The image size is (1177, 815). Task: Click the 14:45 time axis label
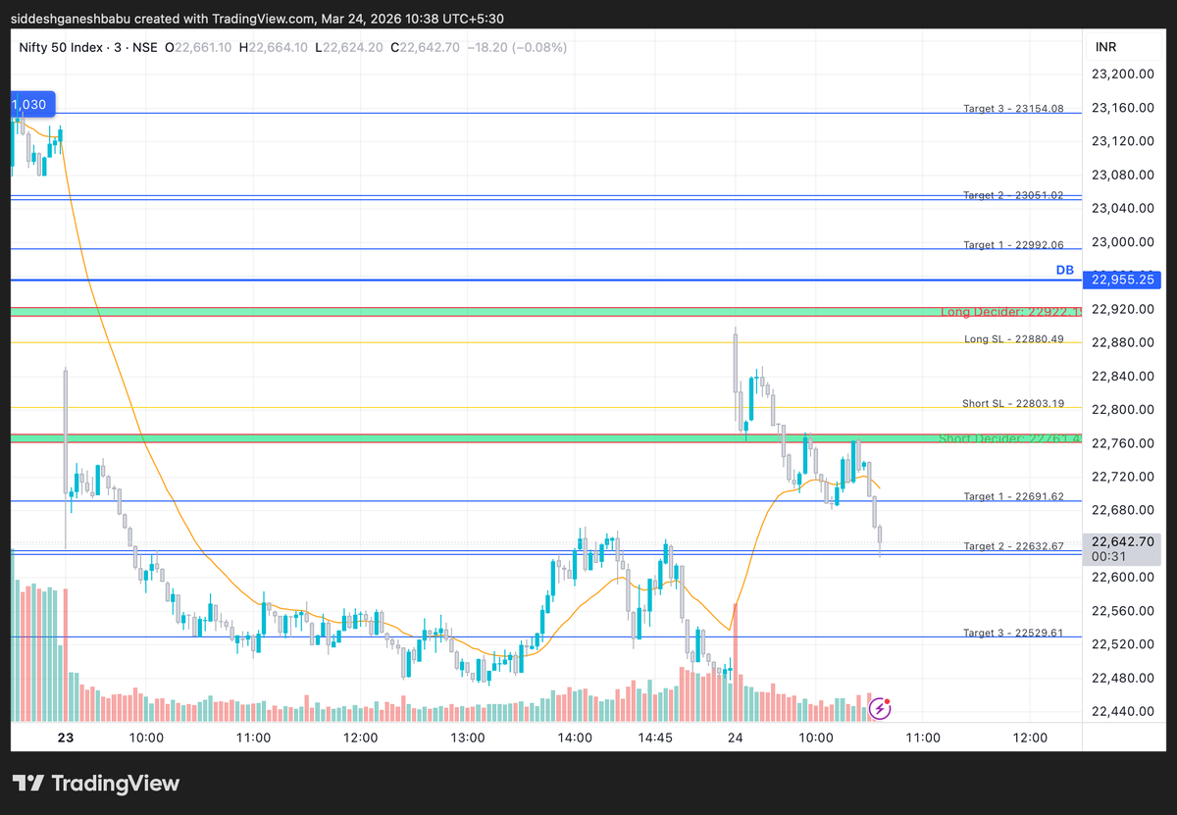click(x=655, y=738)
